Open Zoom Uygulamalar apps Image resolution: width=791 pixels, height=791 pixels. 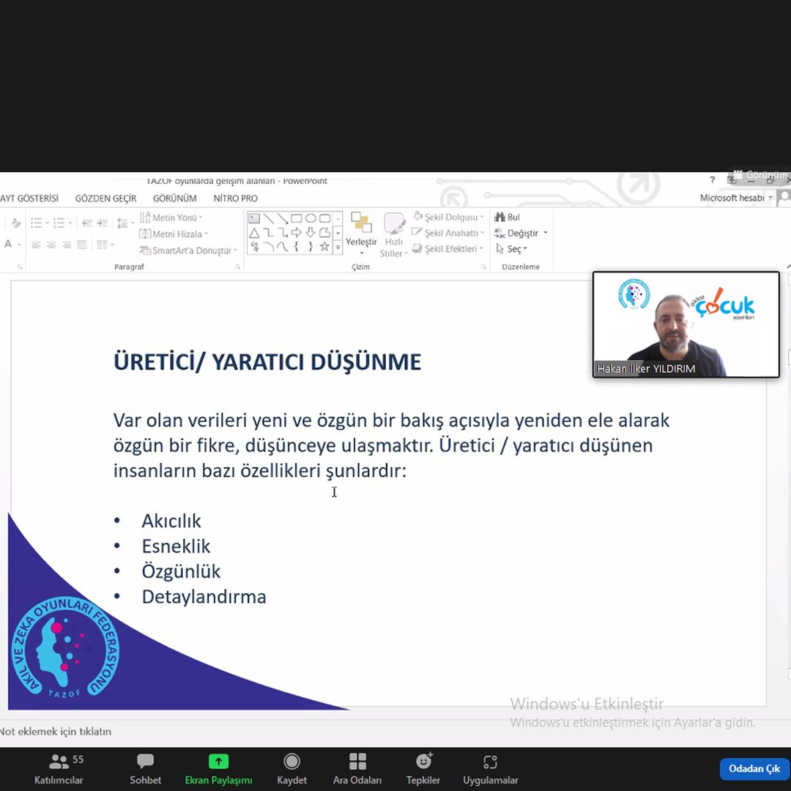(x=490, y=768)
